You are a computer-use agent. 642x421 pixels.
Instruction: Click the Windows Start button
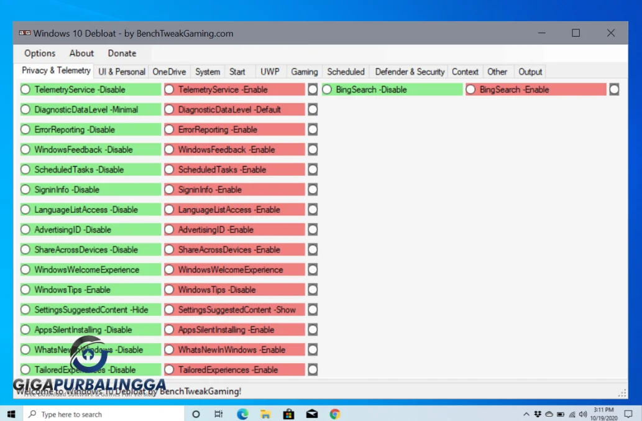(11, 414)
